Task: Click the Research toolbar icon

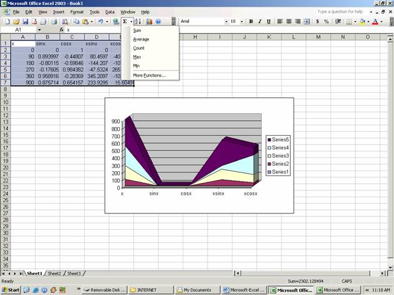Action: [65, 22]
